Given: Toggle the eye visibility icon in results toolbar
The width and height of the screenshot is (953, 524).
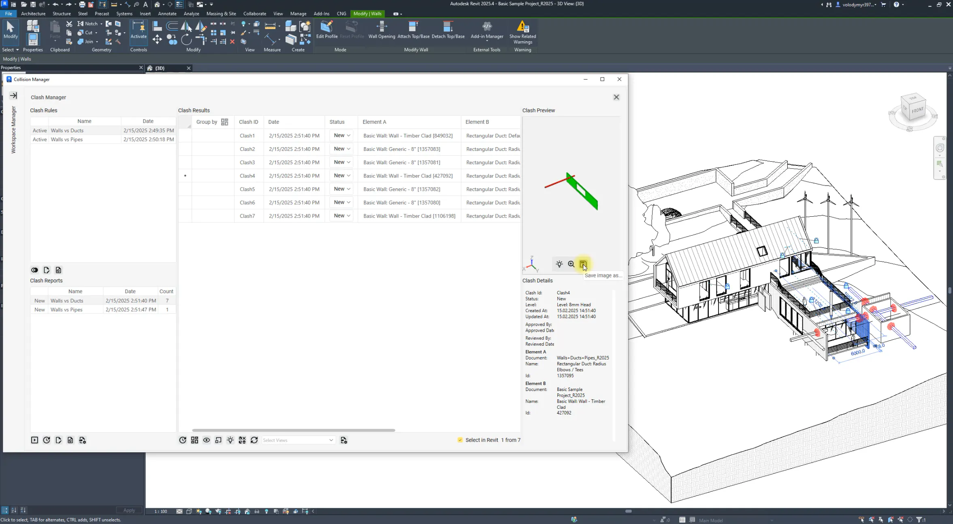Looking at the screenshot, I should (207, 440).
